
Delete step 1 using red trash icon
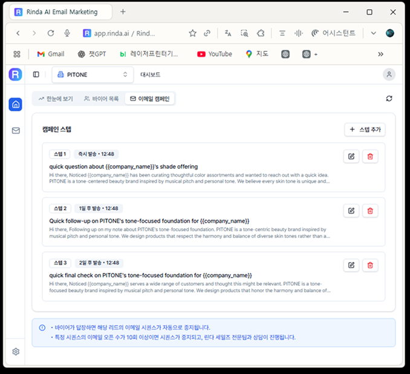370,157
